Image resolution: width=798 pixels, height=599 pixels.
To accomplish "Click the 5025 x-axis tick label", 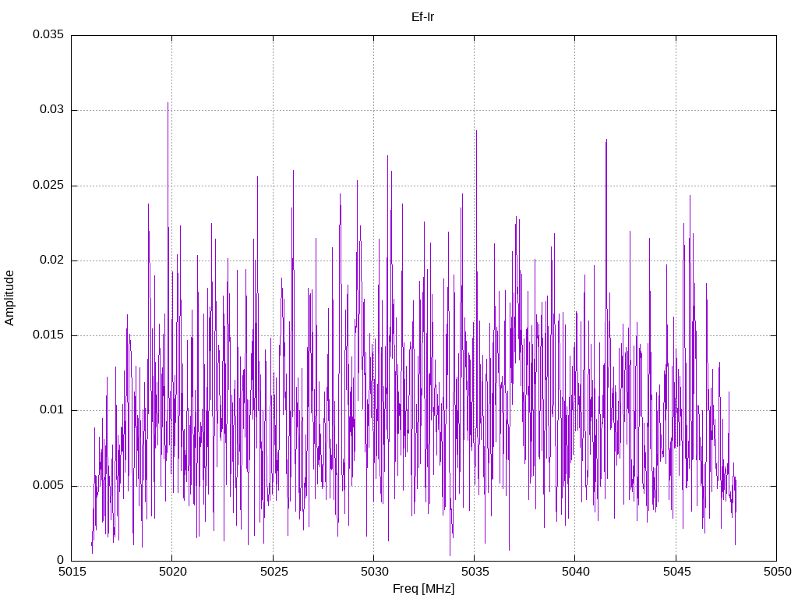I will [x=274, y=572].
